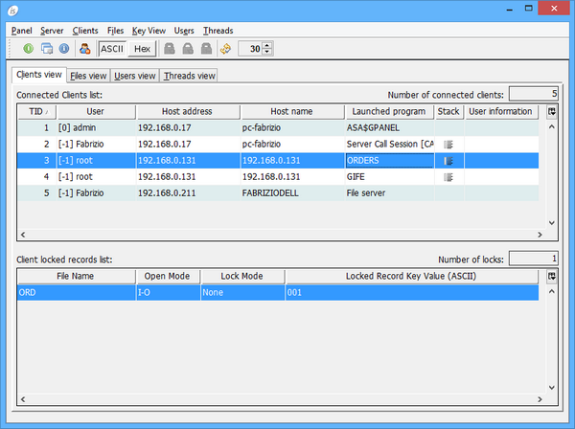Click the first gray padlock icon
The image size is (575, 429).
coord(170,49)
